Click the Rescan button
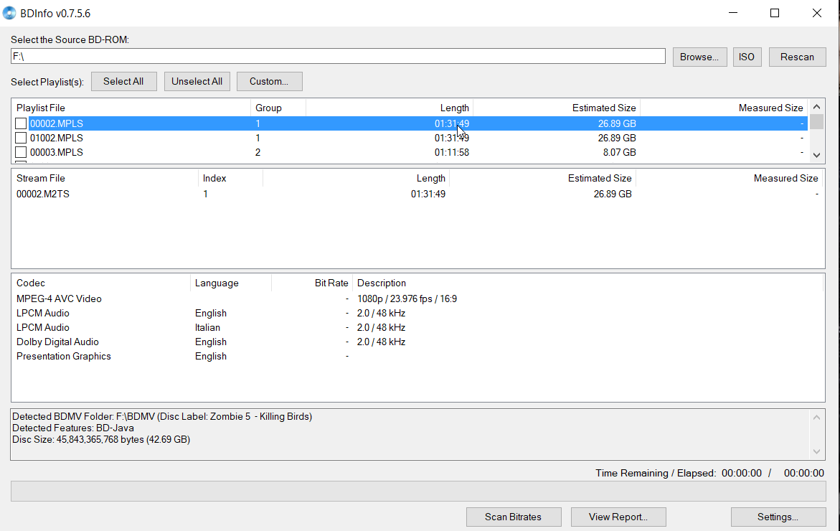840x531 pixels. point(797,57)
